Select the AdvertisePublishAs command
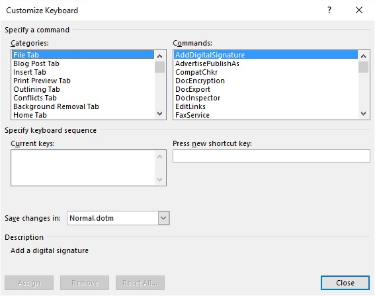 click(266, 63)
